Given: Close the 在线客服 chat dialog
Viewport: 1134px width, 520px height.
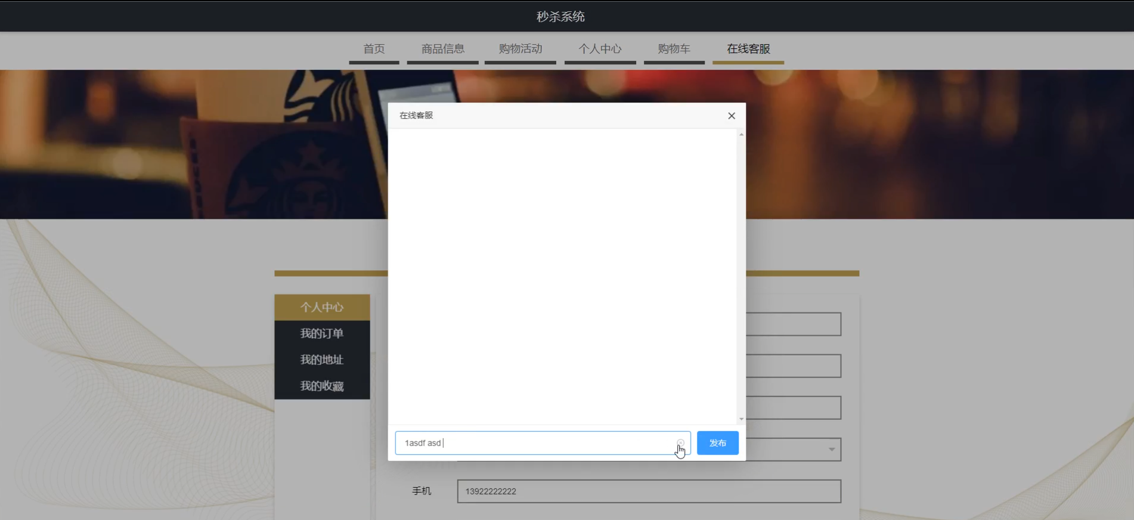Looking at the screenshot, I should click(732, 116).
